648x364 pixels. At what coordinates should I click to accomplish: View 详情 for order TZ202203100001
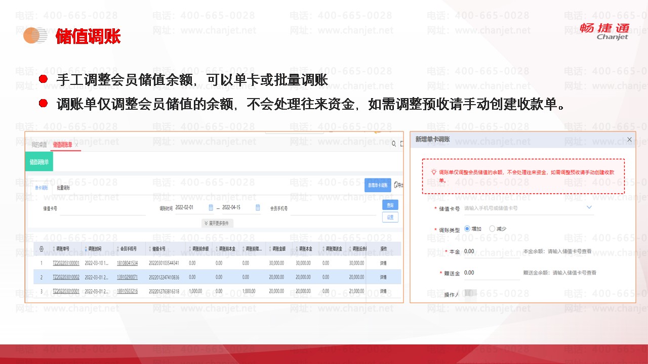pyautogui.click(x=383, y=263)
